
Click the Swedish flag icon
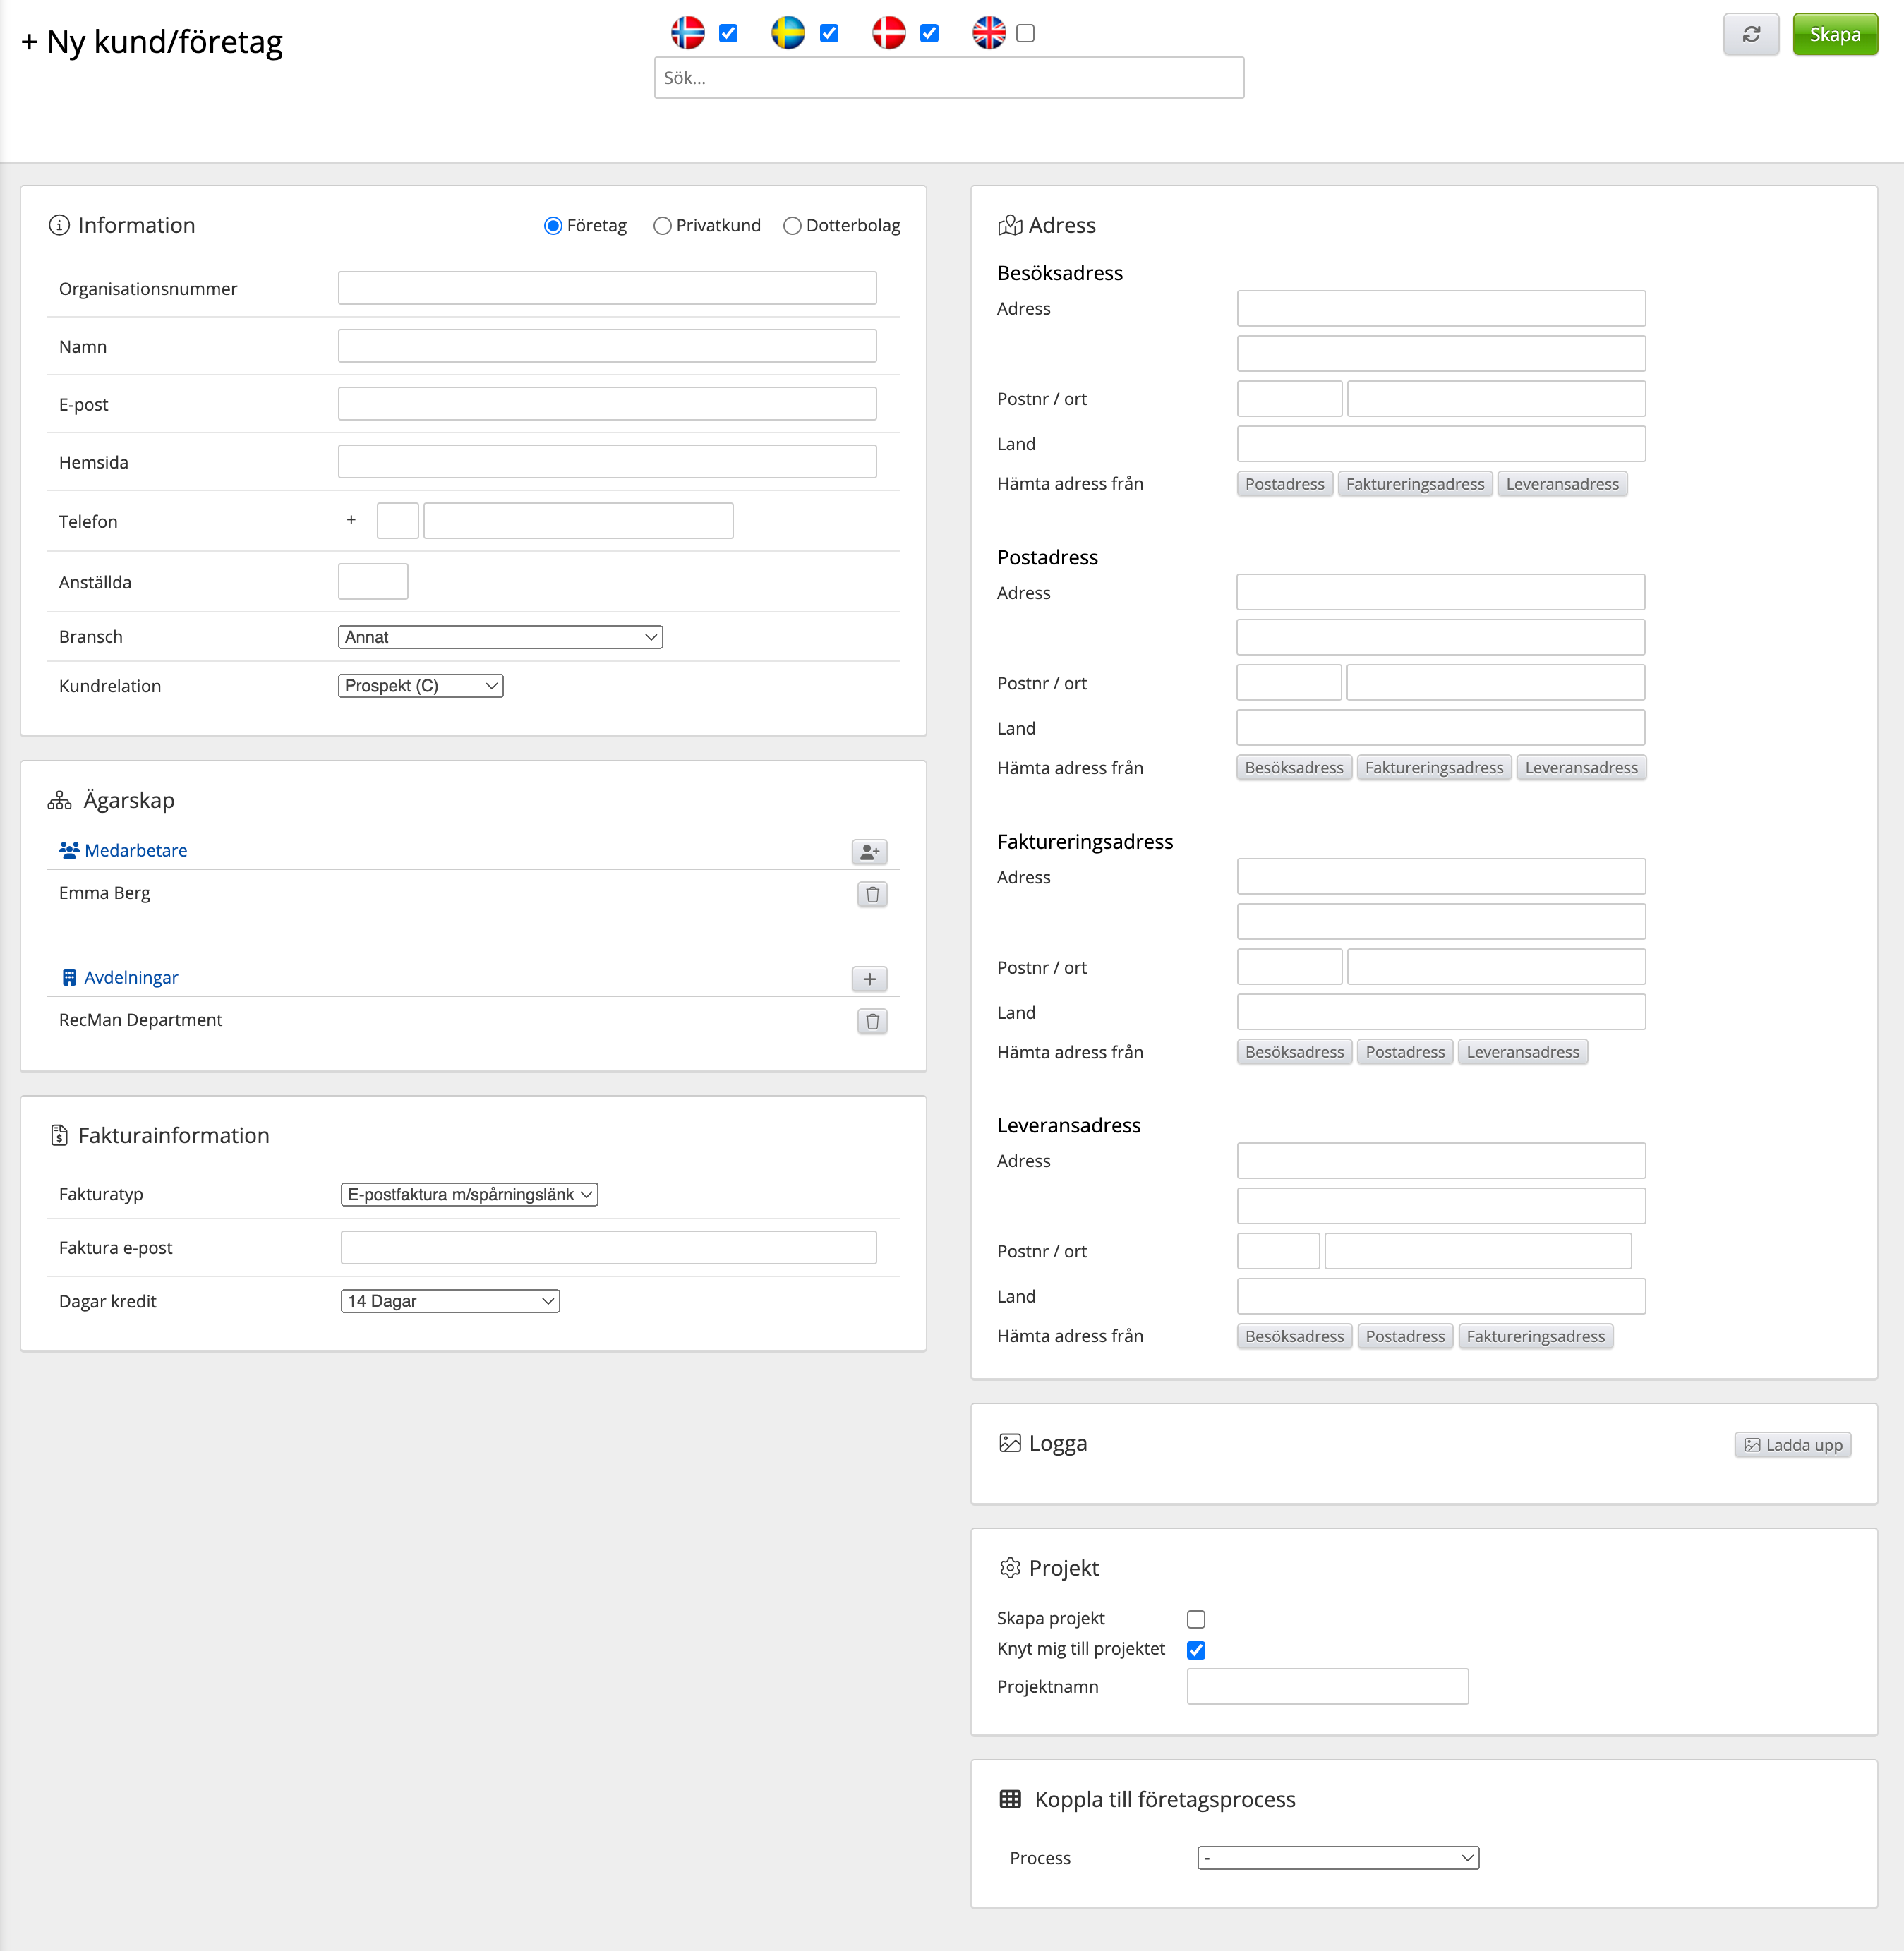click(x=787, y=33)
